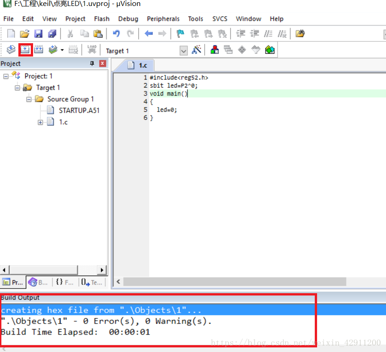The image size is (386, 352).
Task: Collapse the Target 1 tree node
Action: (17, 88)
